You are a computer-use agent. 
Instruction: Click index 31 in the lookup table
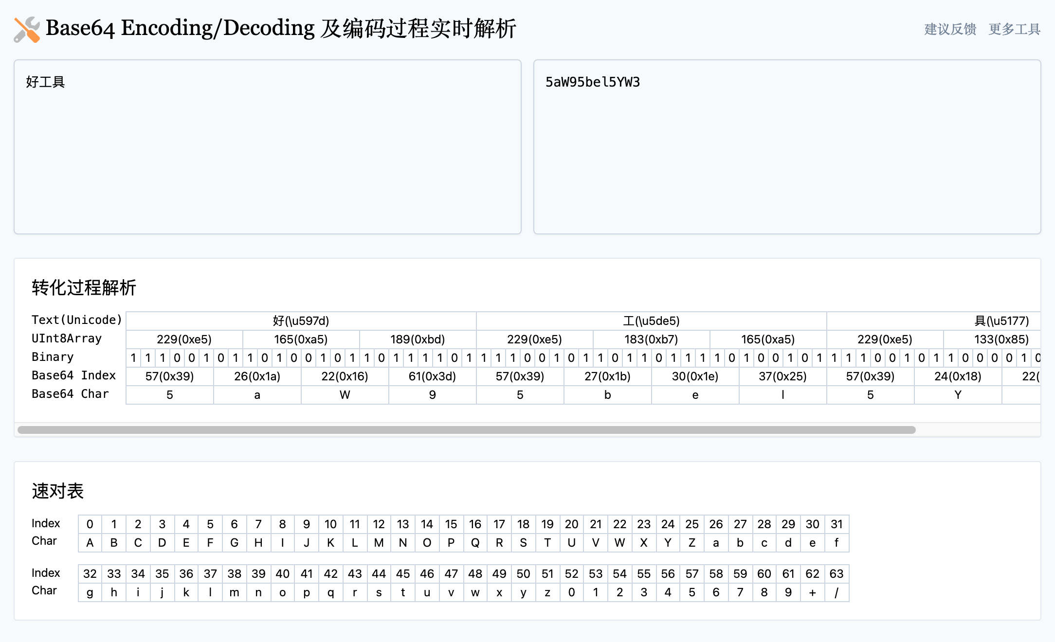click(837, 524)
